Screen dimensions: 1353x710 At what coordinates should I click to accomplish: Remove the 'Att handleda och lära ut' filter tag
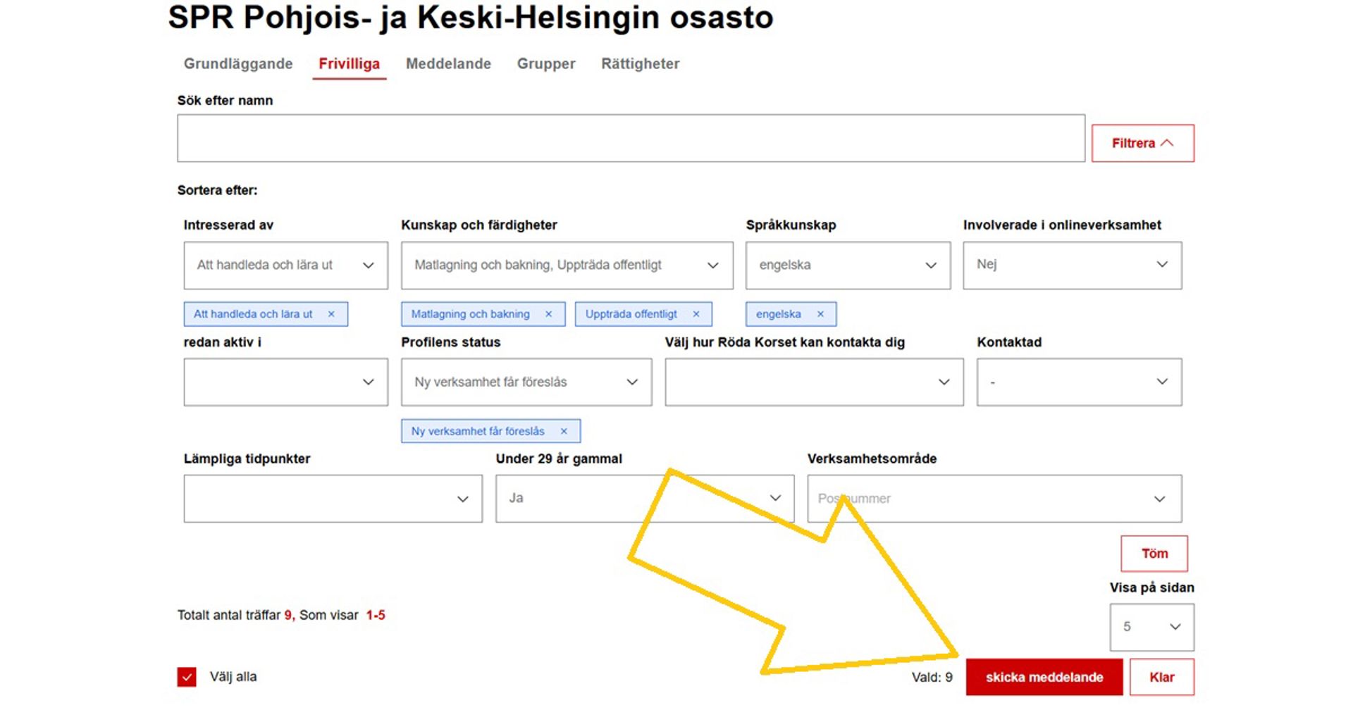[x=331, y=314]
